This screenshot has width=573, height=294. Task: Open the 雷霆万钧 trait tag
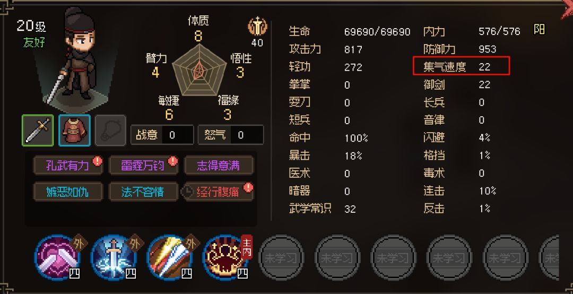[143, 166]
